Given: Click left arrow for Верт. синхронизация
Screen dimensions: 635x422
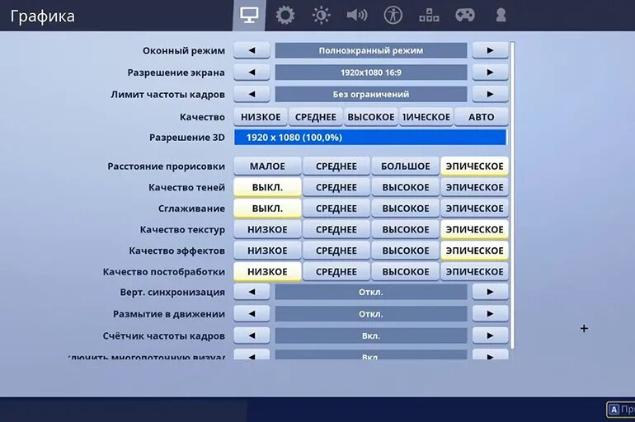Looking at the screenshot, I should [x=252, y=292].
